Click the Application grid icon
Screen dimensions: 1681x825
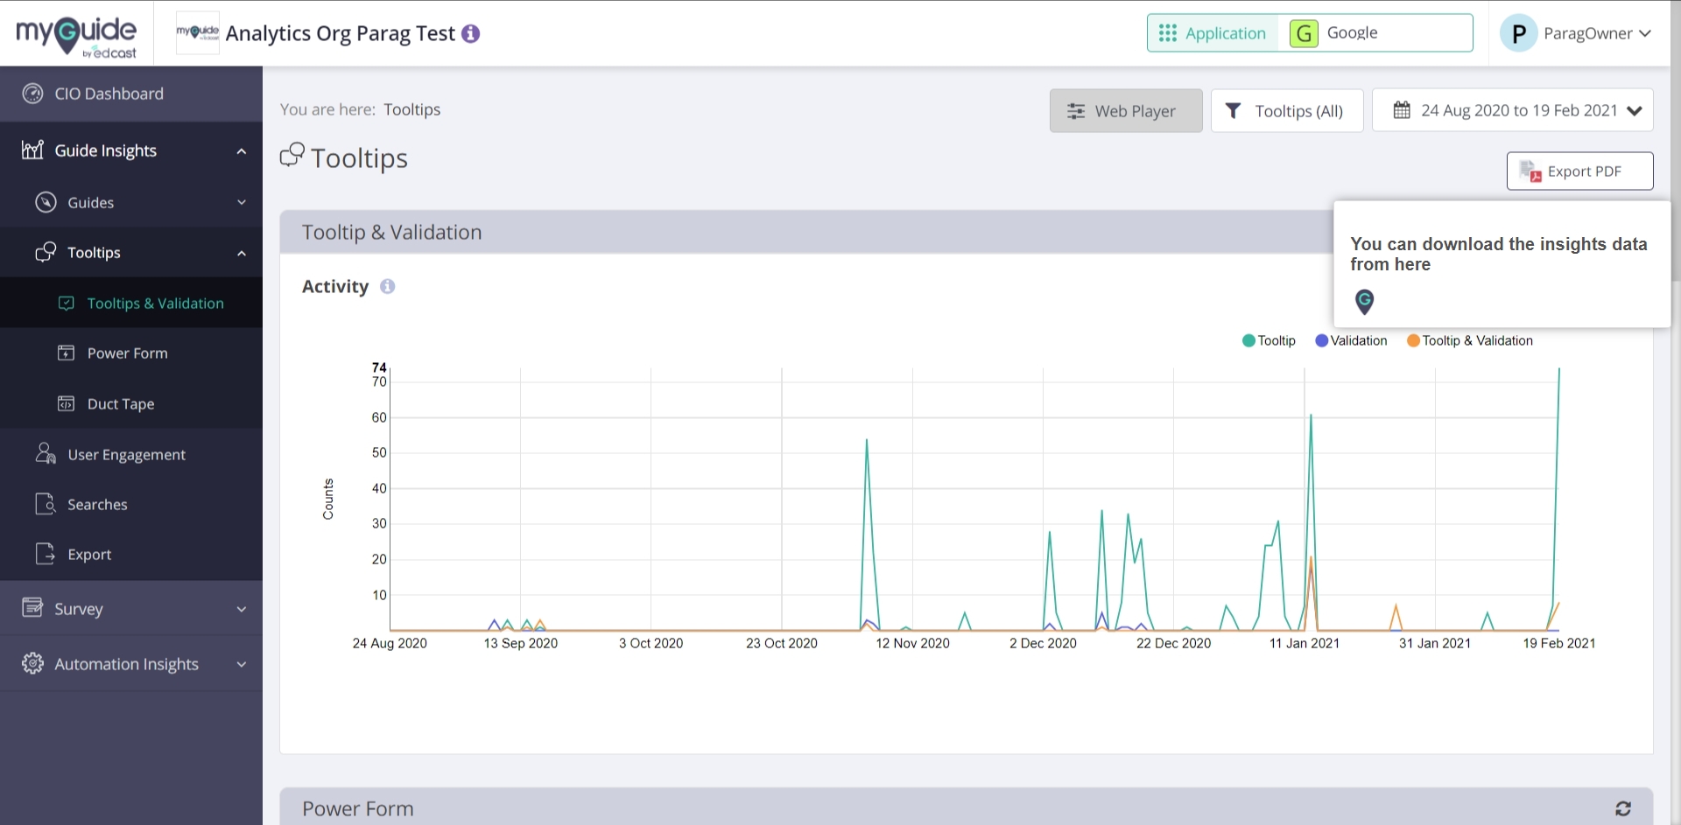pyautogui.click(x=1167, y=33)
